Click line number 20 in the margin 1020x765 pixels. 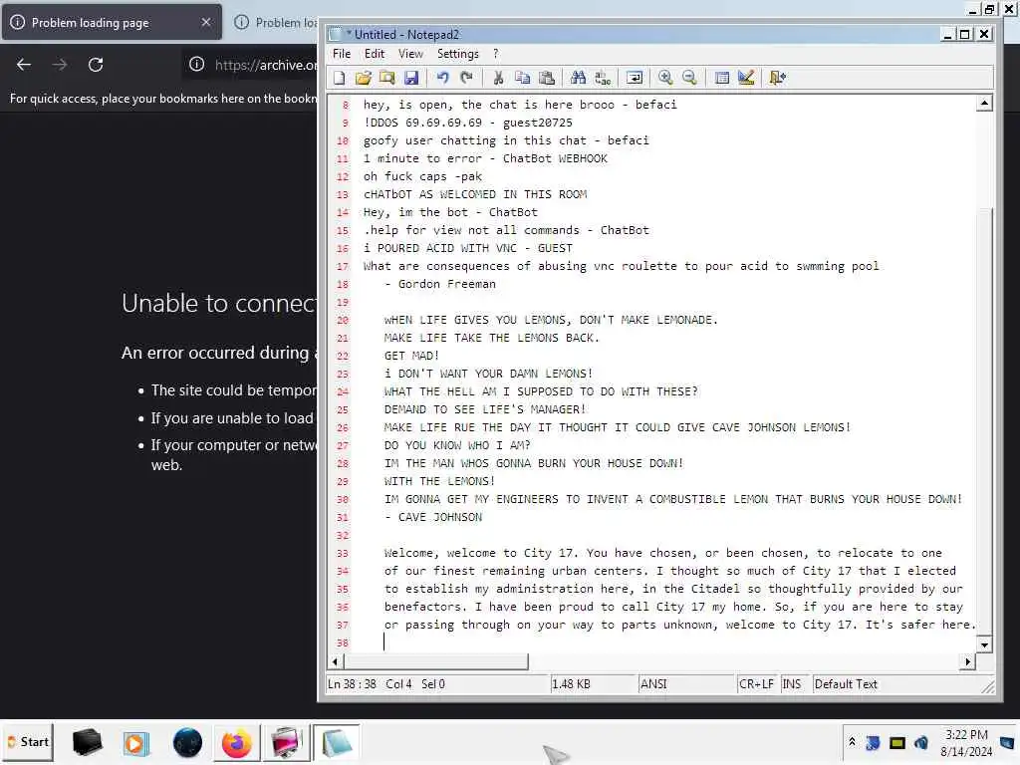click(x=343, y=320)
